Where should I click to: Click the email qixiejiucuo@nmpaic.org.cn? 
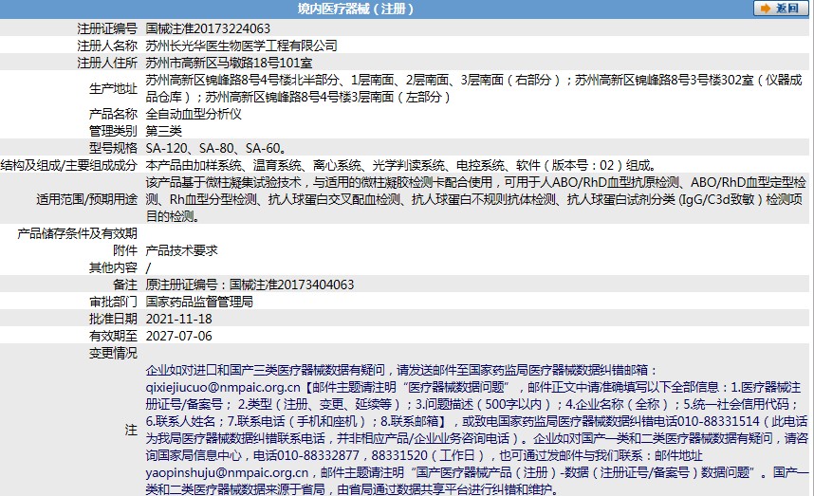pyautogui.click(x=223, y=388)
